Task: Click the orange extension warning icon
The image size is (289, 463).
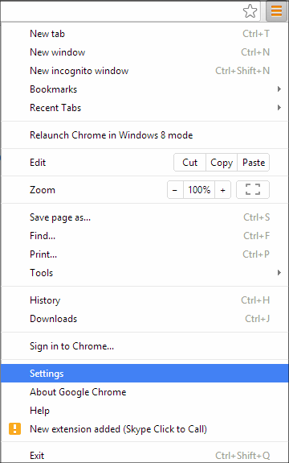Action: (x=14, y=428)
